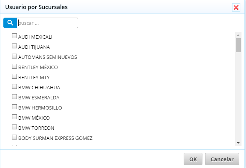Click the Cancelar button

coord(222,159)
